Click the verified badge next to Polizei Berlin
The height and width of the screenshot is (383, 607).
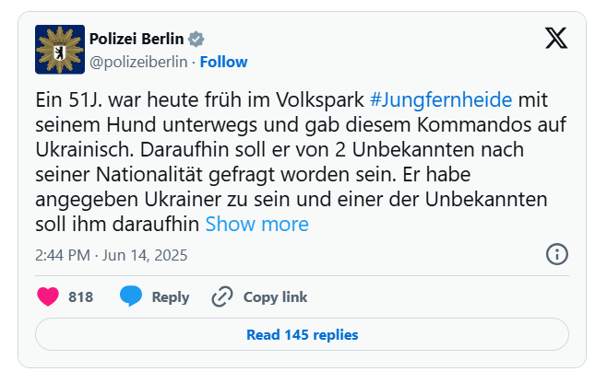click(x=196, y=39)
